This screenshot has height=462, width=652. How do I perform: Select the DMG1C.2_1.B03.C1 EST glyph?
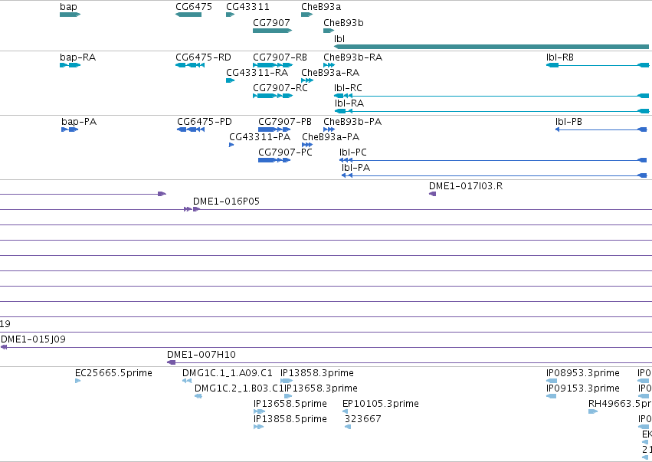[198, 396]
